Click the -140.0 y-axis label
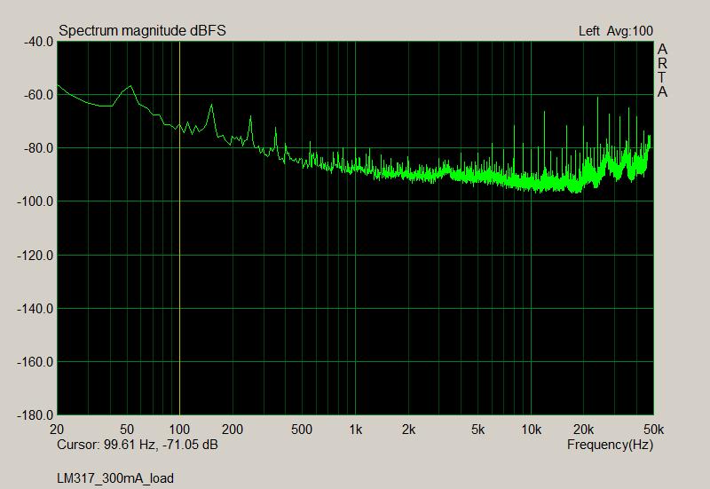The width and height of the screenshot is (710, 489). (35, 309)
